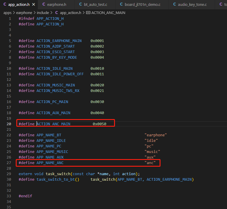Screen dimensions: 227x209
Task: Click the APP_NAME_AUX macro name
Action: tap(50, 157)
